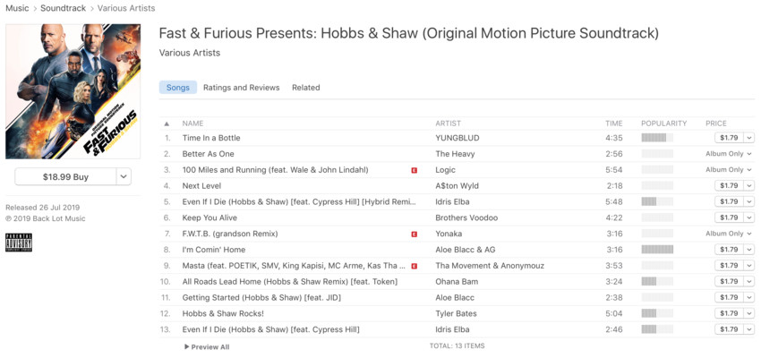761x358 pixels.
Task: Click explicit badge beside F.W.T.B. (grandson Remix)
Action: tap(414, 234)
